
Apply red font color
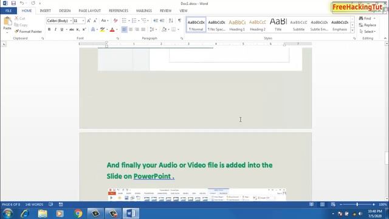[112, 29]
